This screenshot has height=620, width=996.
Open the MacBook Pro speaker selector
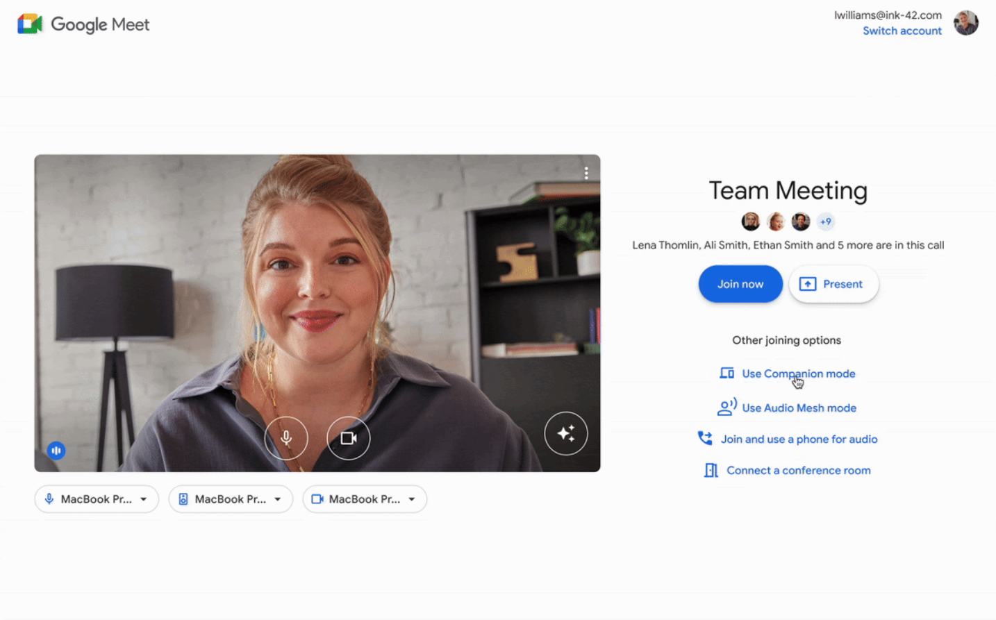point(230,498)
